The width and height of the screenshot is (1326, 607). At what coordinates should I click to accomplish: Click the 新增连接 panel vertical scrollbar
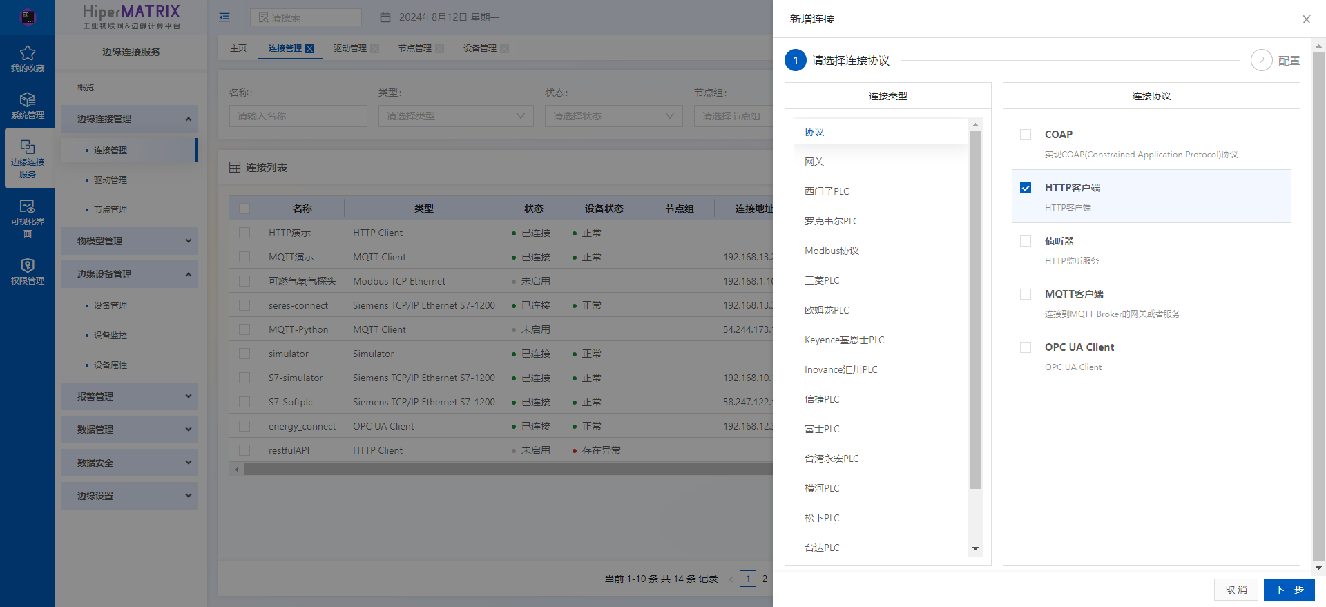tap(1318, 307)
